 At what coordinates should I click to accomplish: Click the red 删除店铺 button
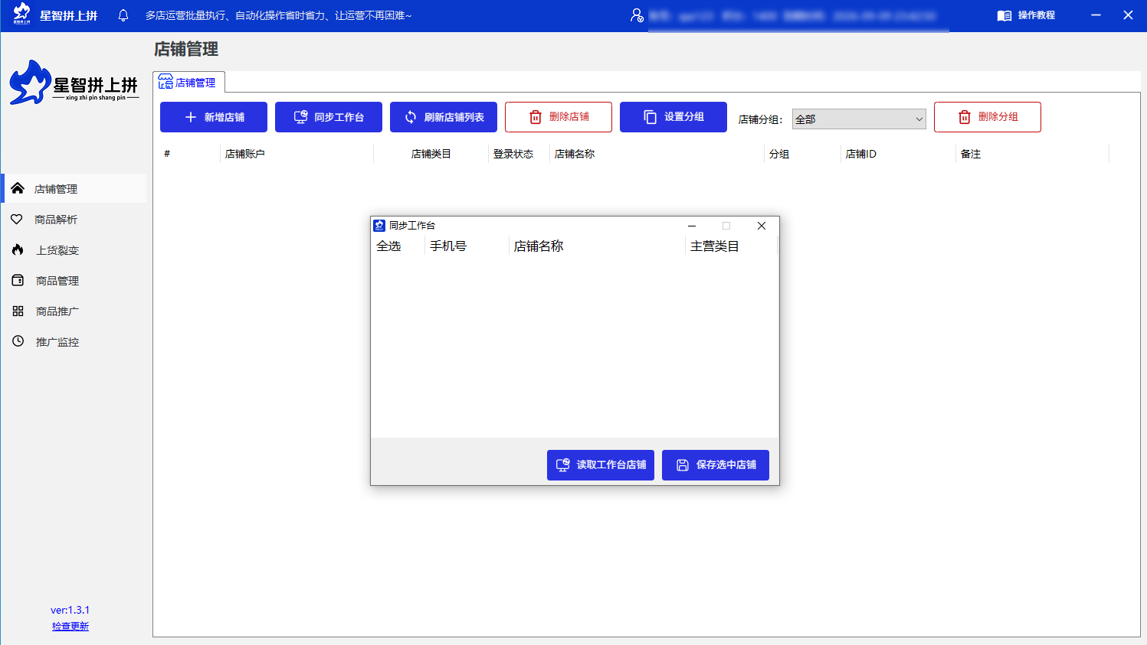(x=559, y=117)
